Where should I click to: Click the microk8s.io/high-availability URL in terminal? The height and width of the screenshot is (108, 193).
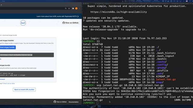[119, 12]
